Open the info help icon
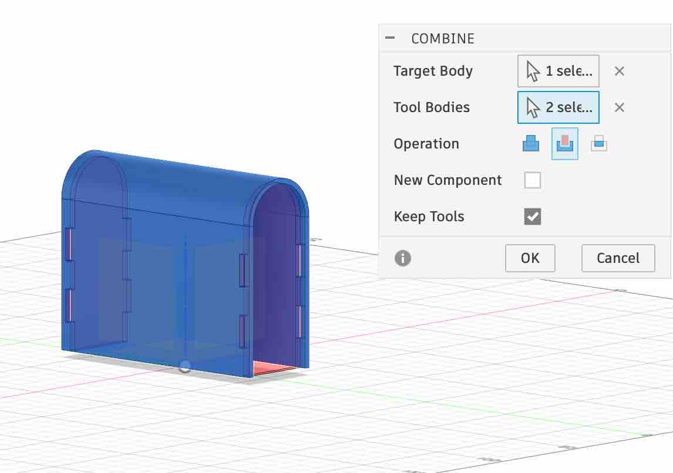 click(x=402, y=258)
